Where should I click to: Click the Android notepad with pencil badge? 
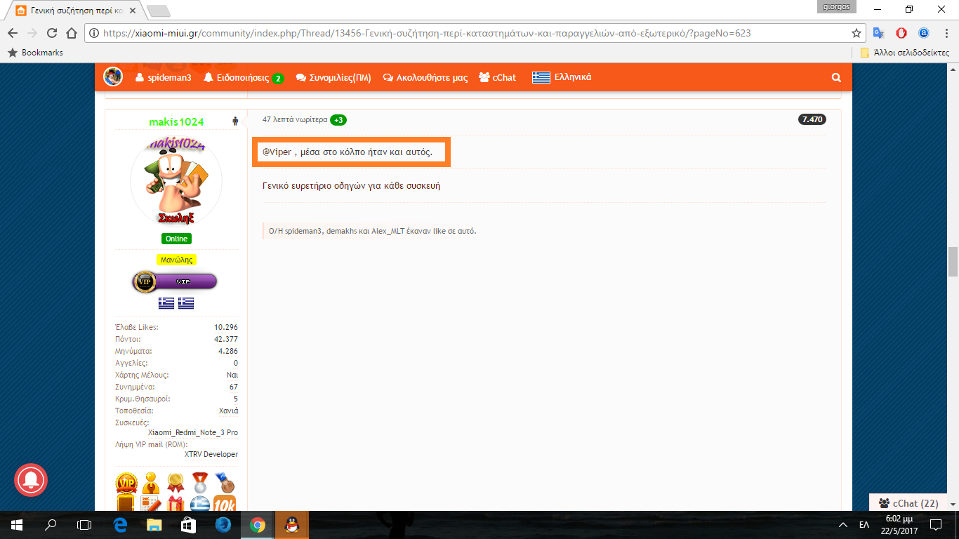[151, 504]
